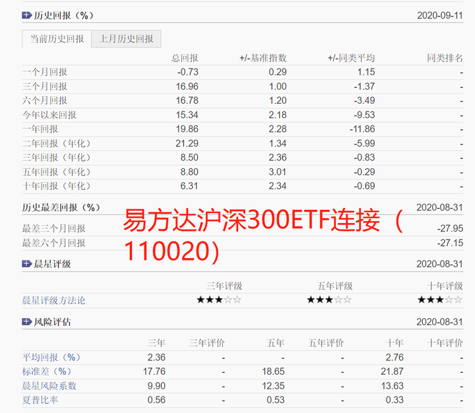
Task: Click the five-year star rating icons
Action: tap(329, 300)
